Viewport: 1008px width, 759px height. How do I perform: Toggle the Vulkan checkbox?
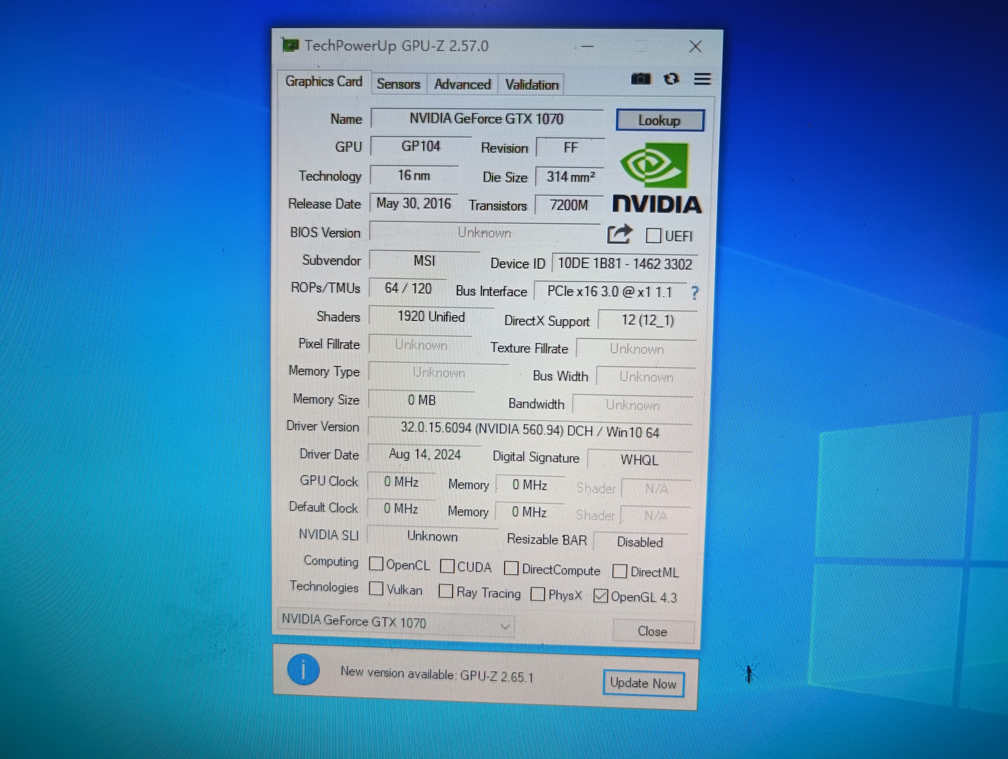pos(376,588)
